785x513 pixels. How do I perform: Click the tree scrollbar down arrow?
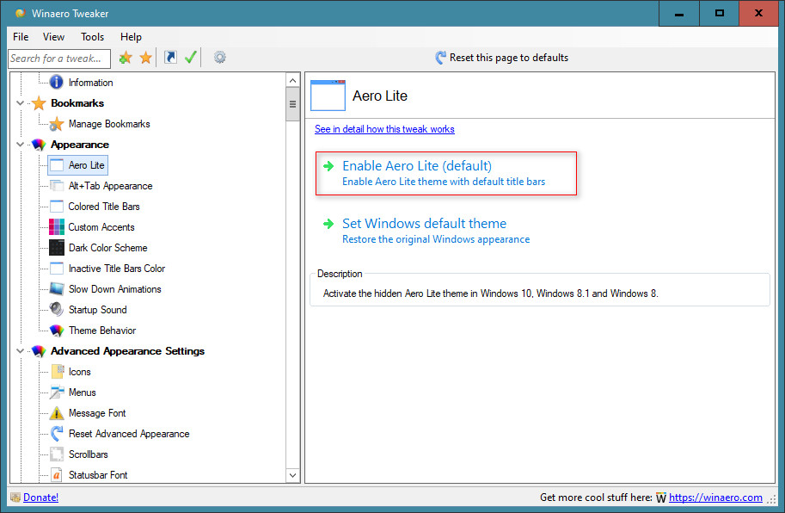point(293,475)
